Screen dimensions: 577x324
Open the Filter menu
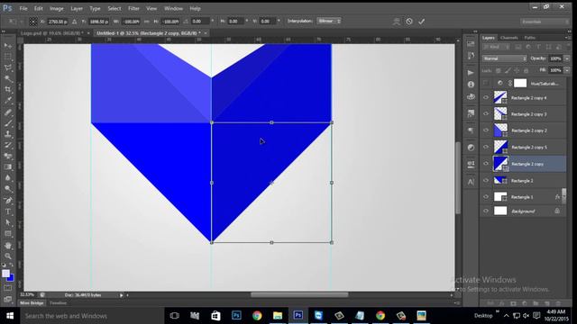(x=133, y=8)
